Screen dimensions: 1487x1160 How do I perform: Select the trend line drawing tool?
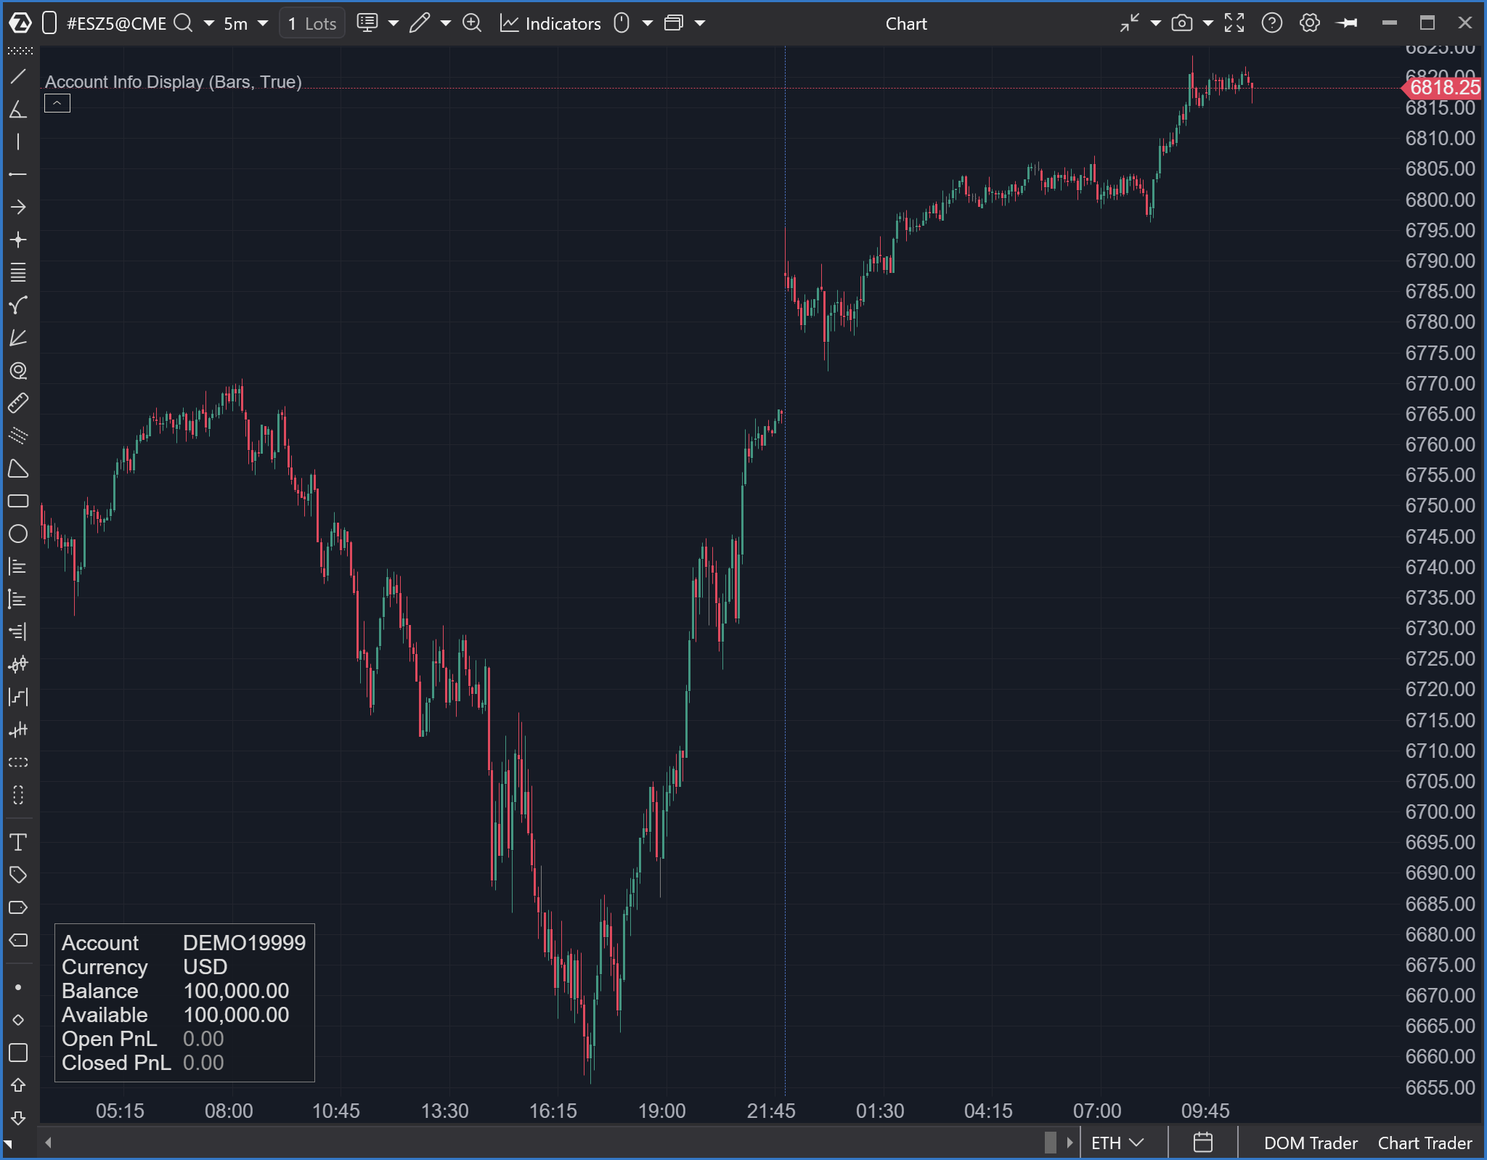[18, 76]
